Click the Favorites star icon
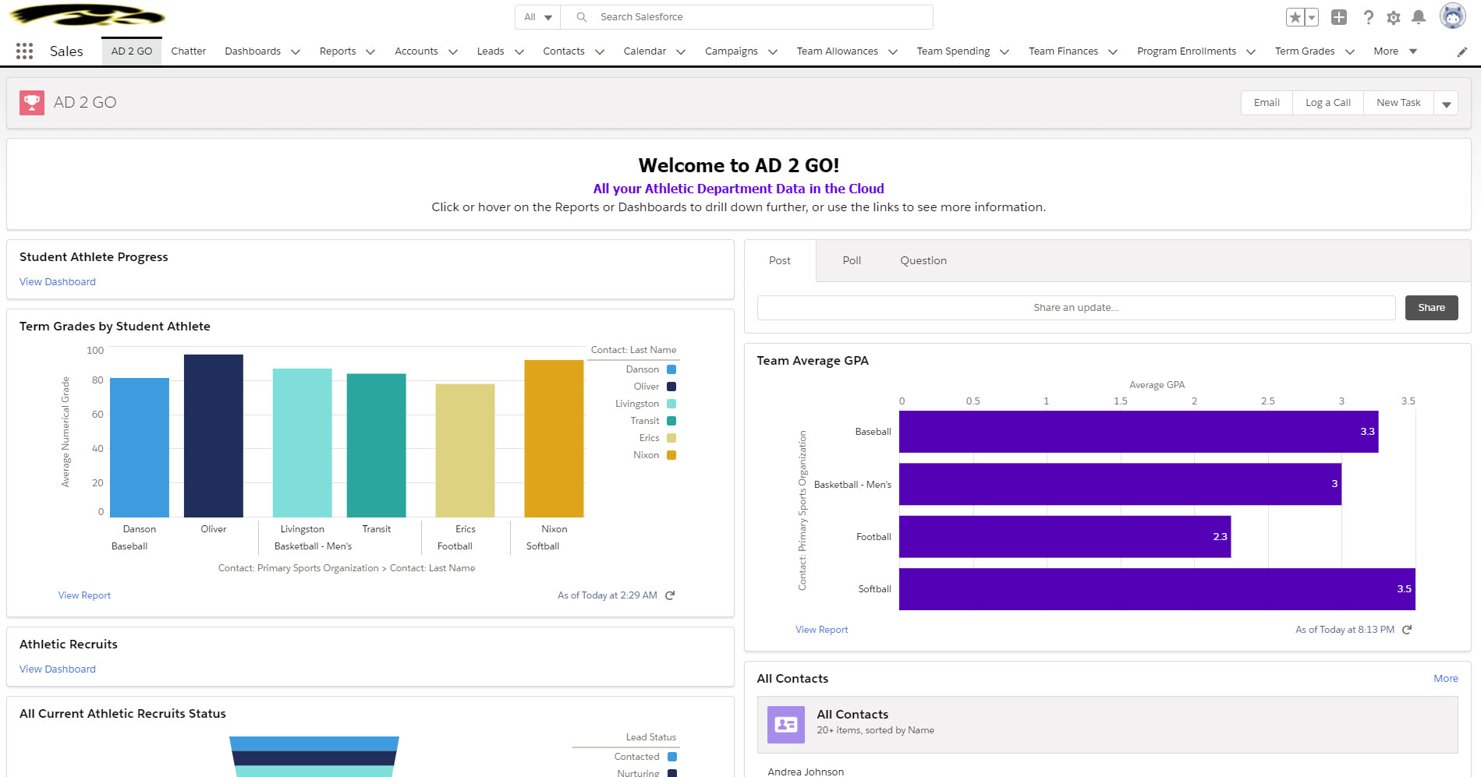Screen dimensions: 1481x777 (x=1295, y=17)
